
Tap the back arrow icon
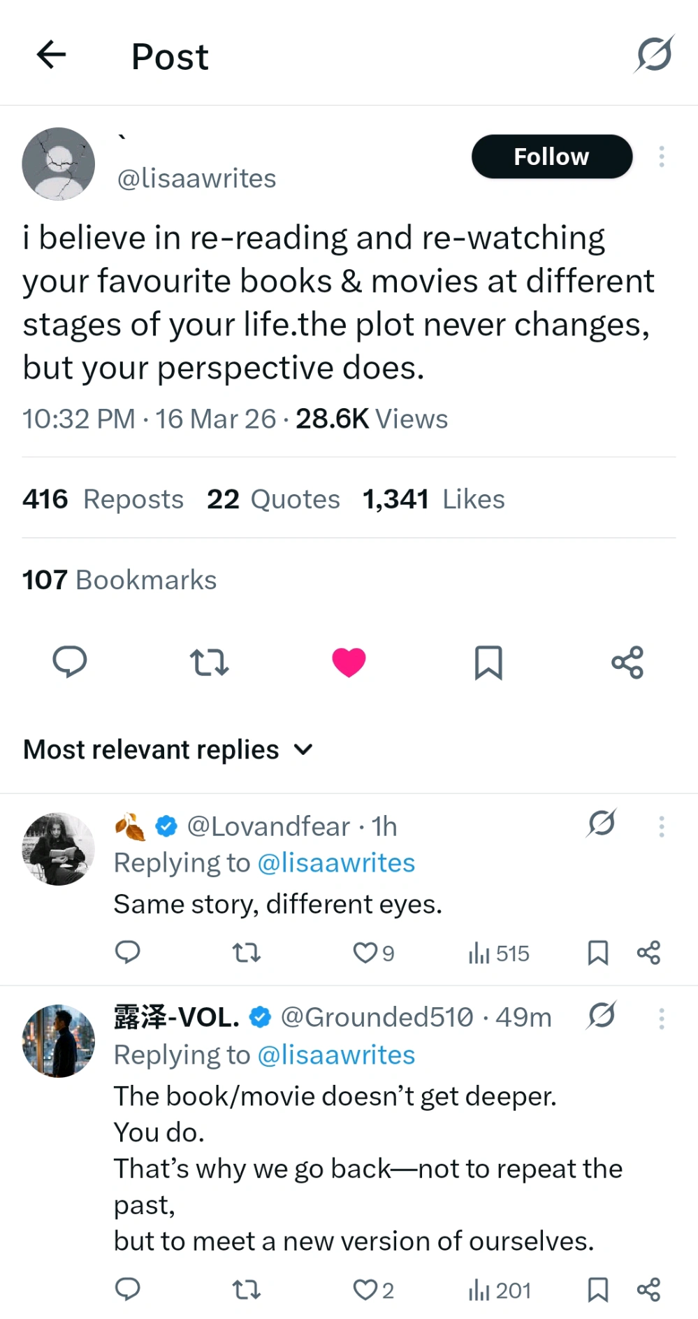coord(51,55)
